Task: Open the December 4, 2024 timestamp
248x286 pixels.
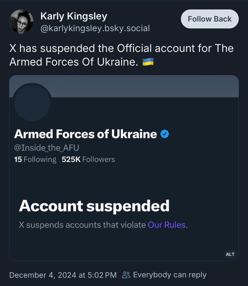Action: pyautogui.click(x=63, y=275)
